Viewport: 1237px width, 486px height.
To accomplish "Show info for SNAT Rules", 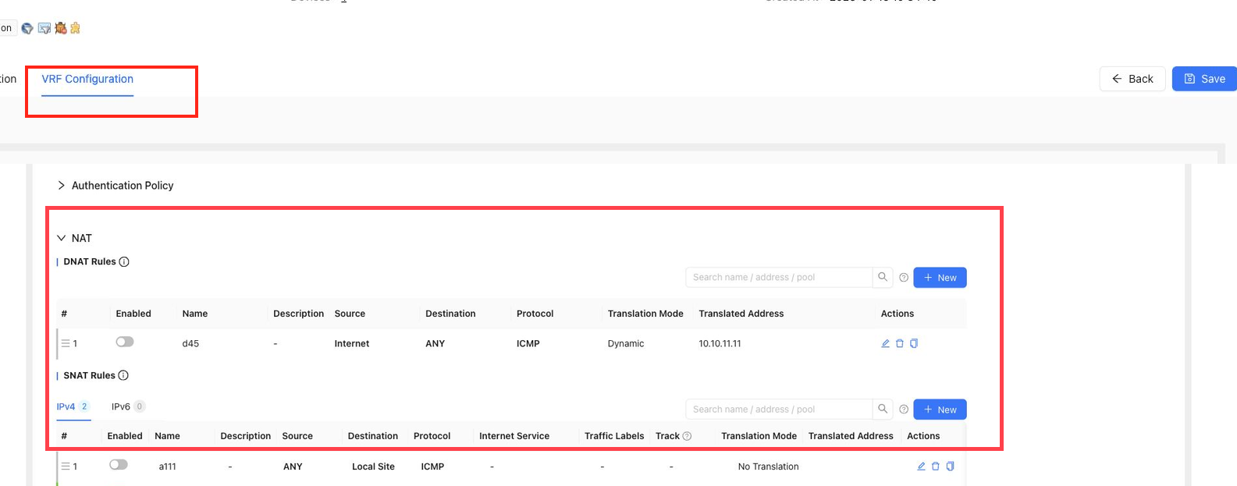I will [123, 375].
